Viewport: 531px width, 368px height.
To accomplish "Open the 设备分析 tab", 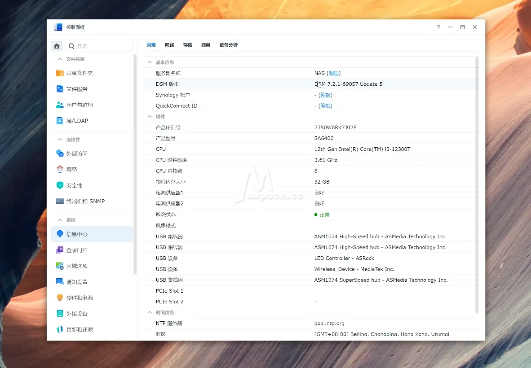I will click(x=229, y=45).
